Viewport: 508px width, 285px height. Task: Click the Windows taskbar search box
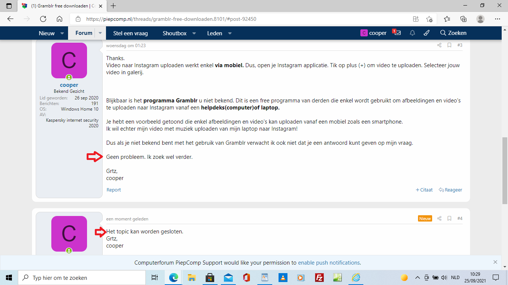pos(82,278)
